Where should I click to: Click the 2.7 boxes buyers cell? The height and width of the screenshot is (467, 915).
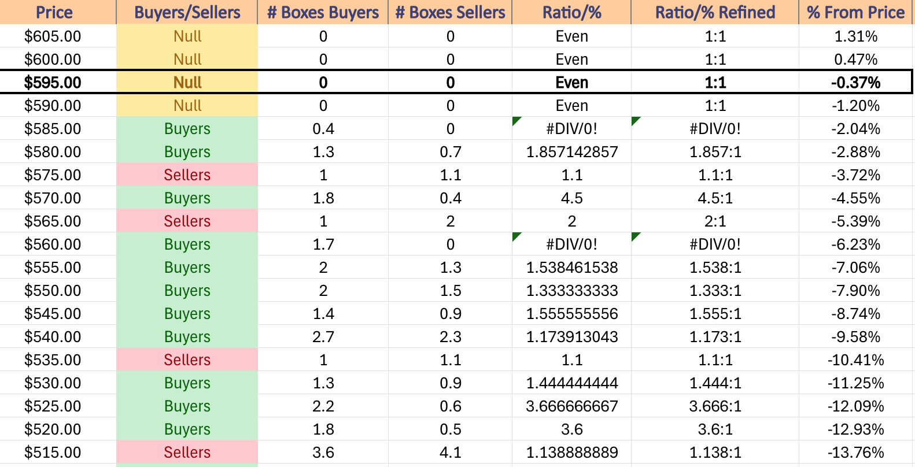[323, 336]
